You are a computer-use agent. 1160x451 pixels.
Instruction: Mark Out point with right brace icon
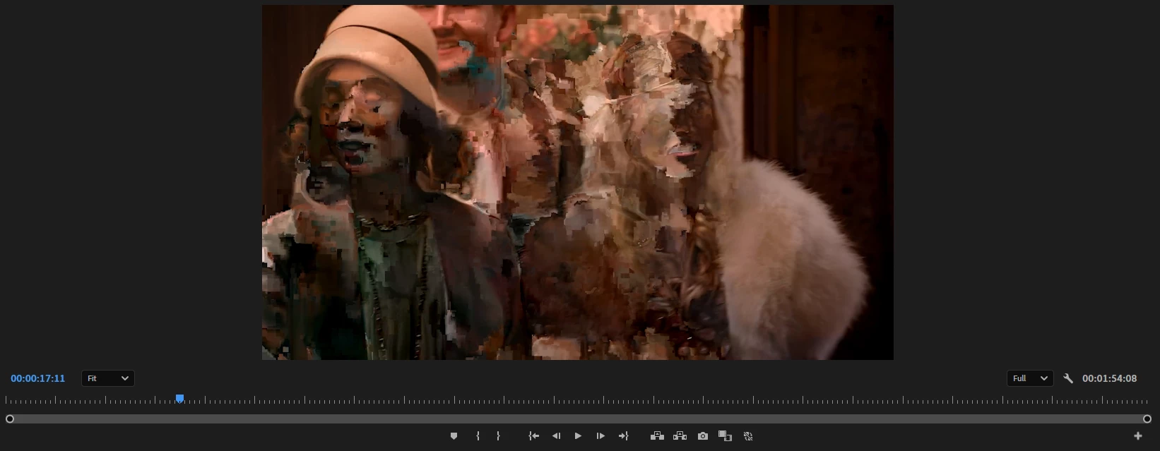click(x=498, y=436)
